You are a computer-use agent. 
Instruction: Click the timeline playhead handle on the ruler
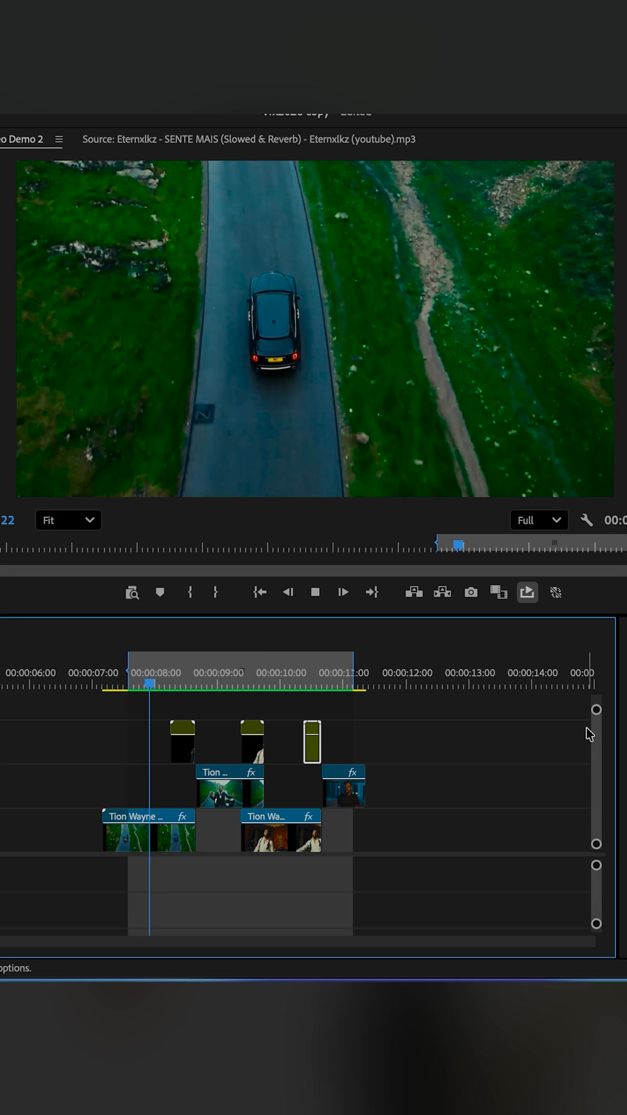click(149, 684)
